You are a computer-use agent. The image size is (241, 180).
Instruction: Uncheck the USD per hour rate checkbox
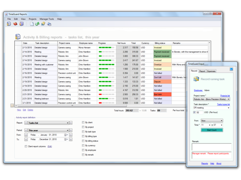(x=194, y=112)
